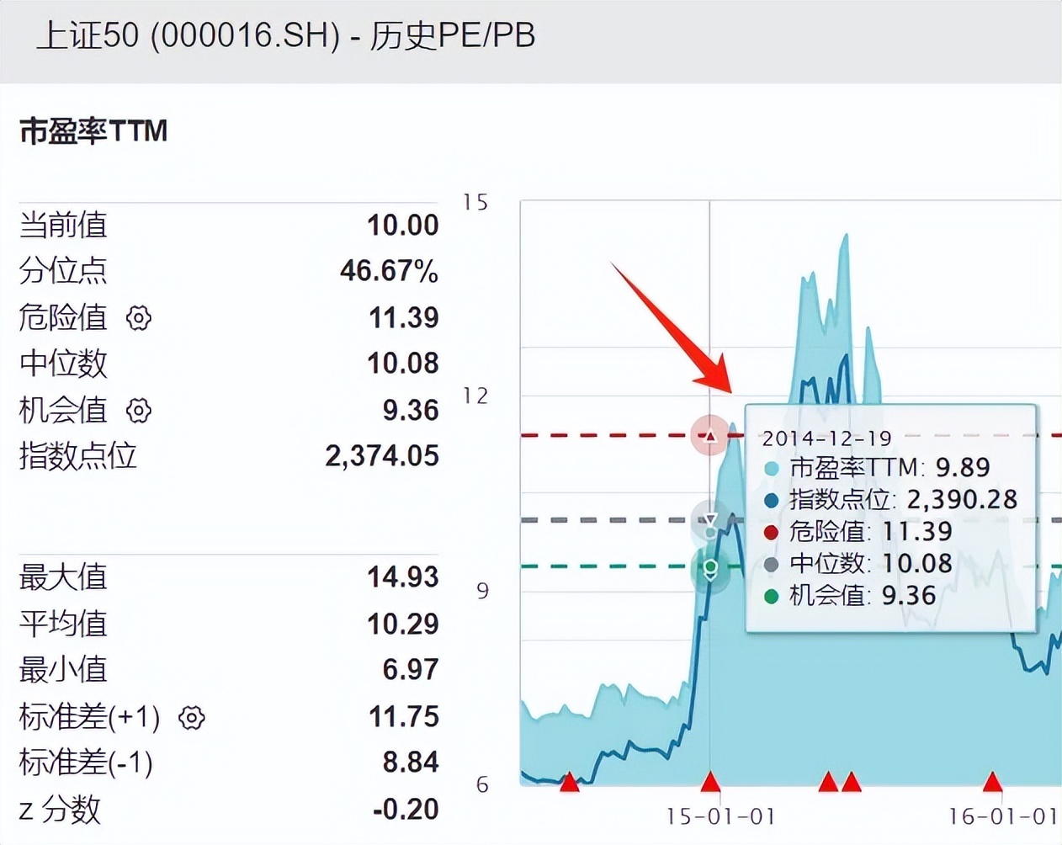Toggle the gray median marker on the chart

709,520
